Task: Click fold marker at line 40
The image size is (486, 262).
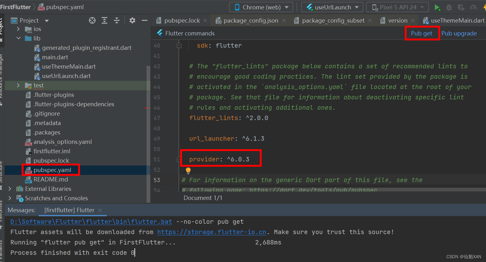Action: point(179,45)
